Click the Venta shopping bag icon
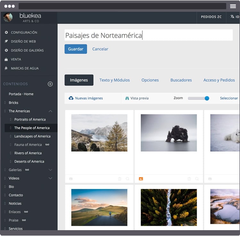 [x=6, y=59]
